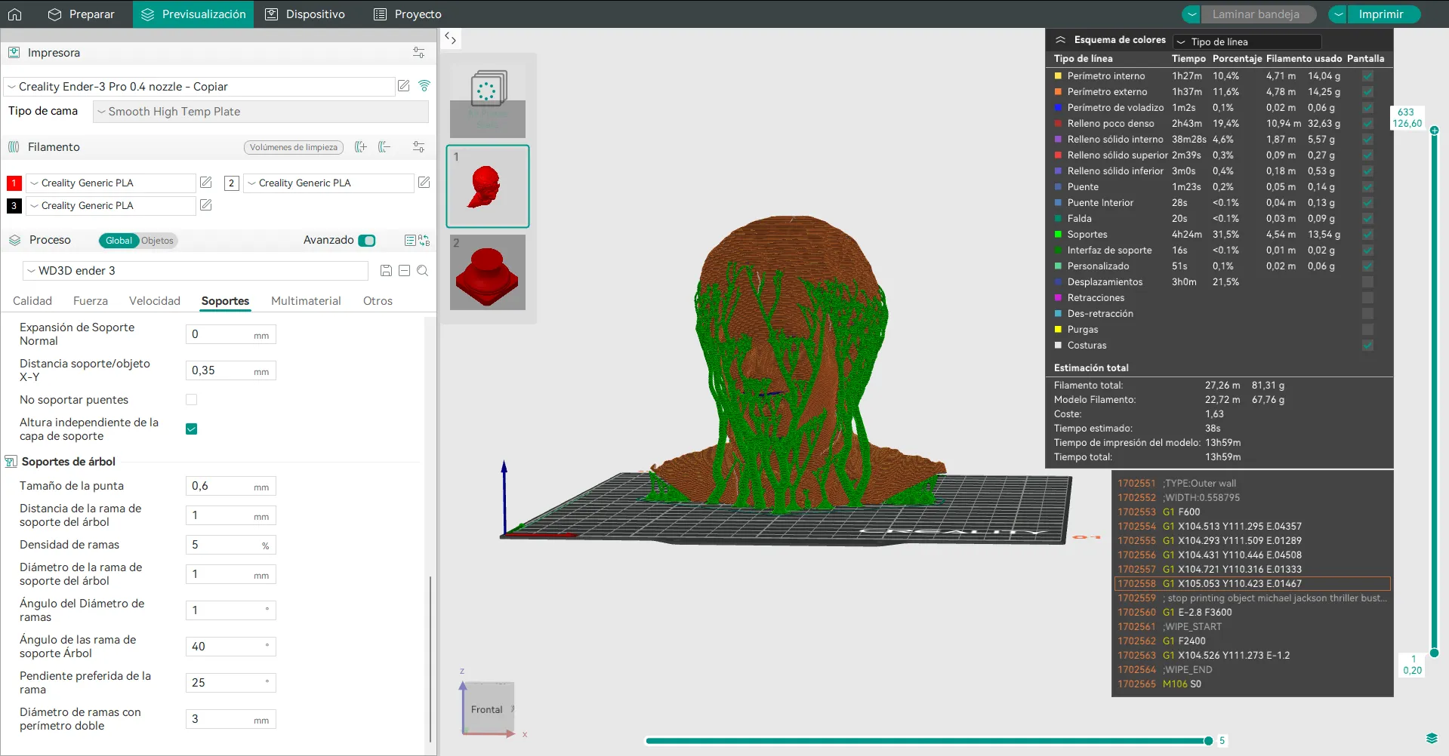
Task: Edit filament 1 Creality Generic PLA preset
Action: click(205, 183)
